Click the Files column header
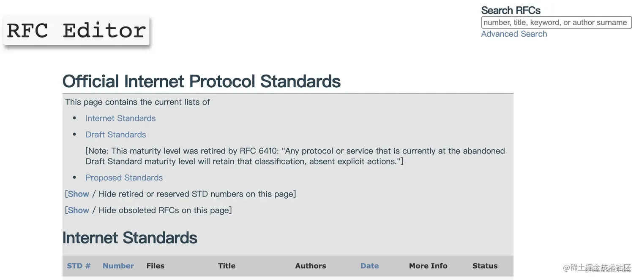The height and width of the screenshot is (280, 639). click(x=156, y=266)
